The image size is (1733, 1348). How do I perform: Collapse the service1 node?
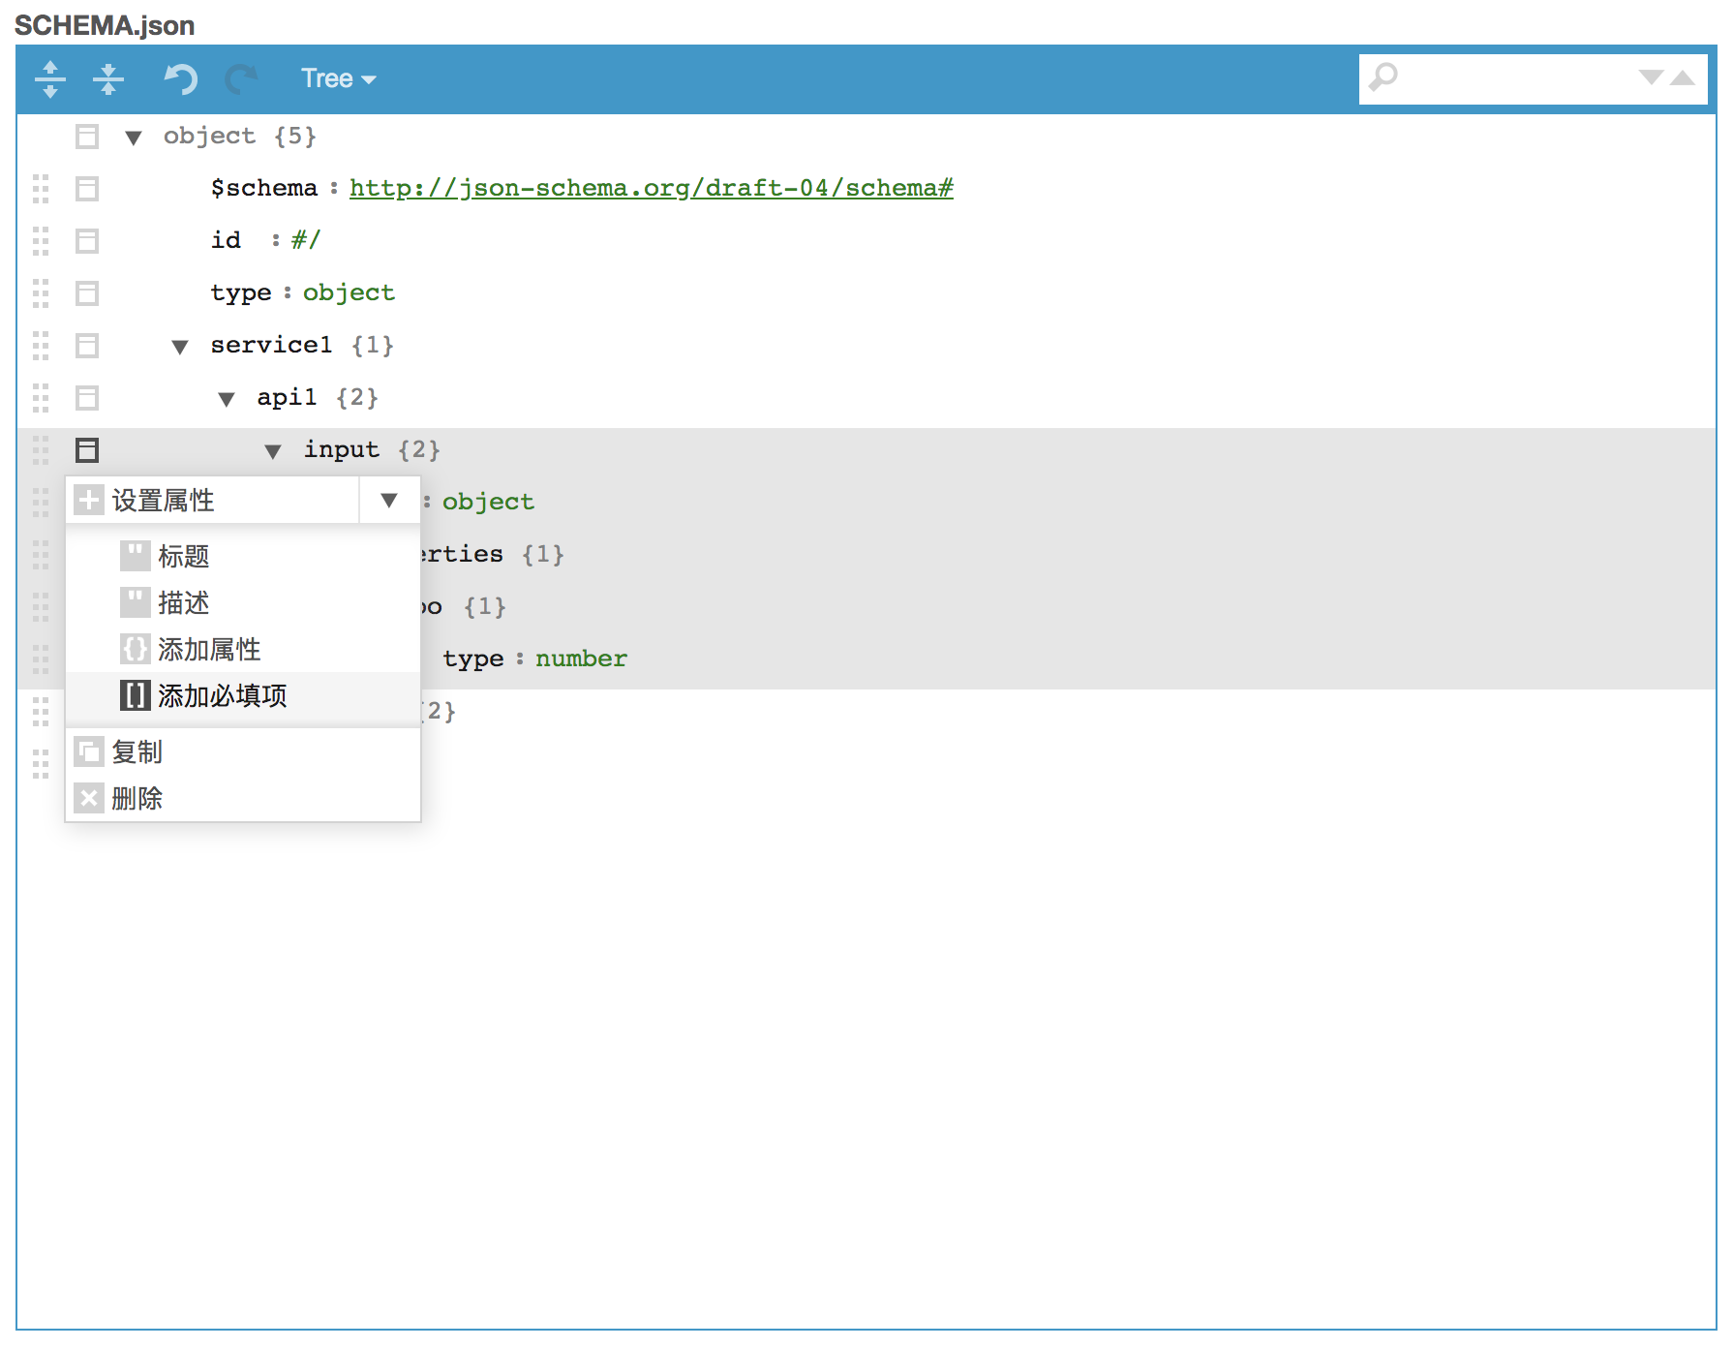[x=180, y=347]
